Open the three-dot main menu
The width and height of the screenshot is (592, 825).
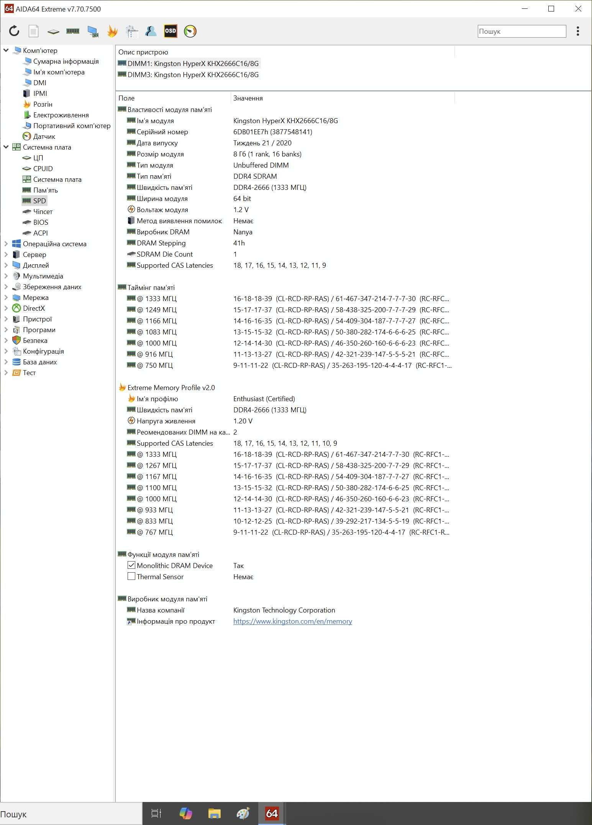click(578, 31)
